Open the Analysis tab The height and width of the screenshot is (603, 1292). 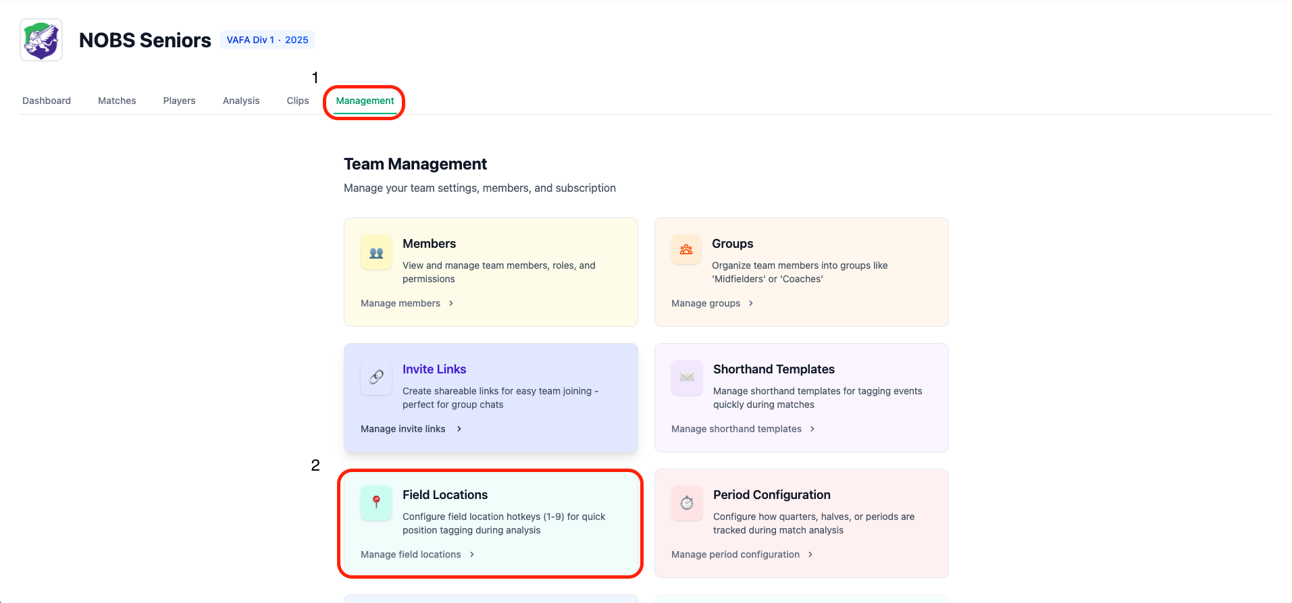241,101
